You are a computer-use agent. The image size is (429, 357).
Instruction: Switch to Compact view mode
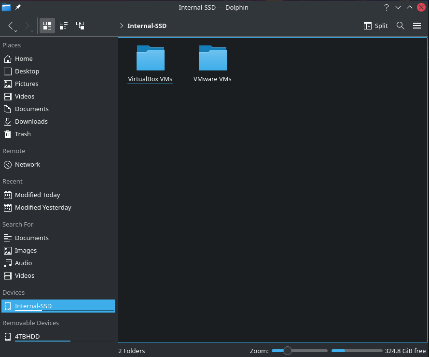pos(64,26)
